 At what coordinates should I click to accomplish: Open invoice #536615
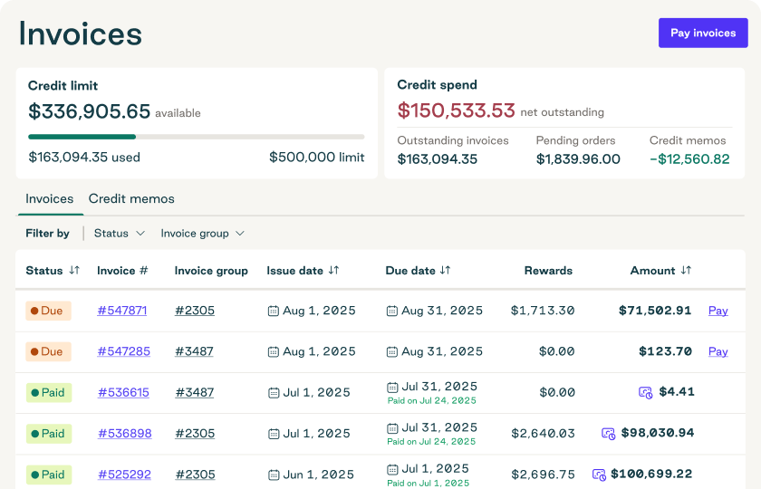[x=123, y=392]
